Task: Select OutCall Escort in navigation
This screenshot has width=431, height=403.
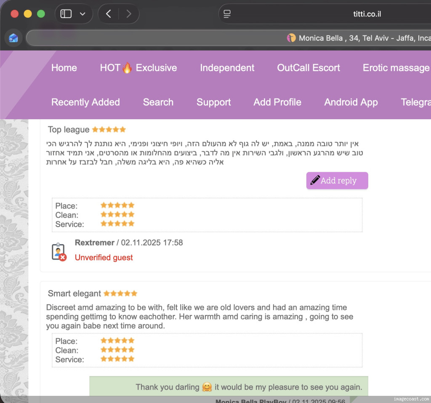Action: pyautogui.click(x=308, y=68)
